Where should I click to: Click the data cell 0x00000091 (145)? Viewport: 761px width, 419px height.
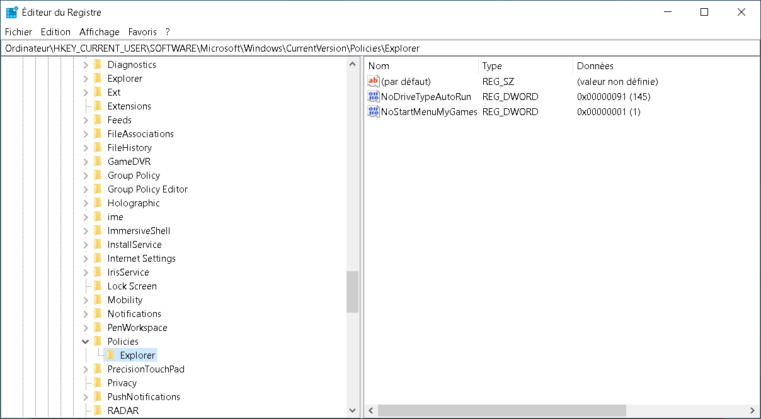pos(614,97)
